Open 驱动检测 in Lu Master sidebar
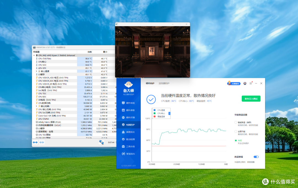298x188 pixels. coord(128,139)
